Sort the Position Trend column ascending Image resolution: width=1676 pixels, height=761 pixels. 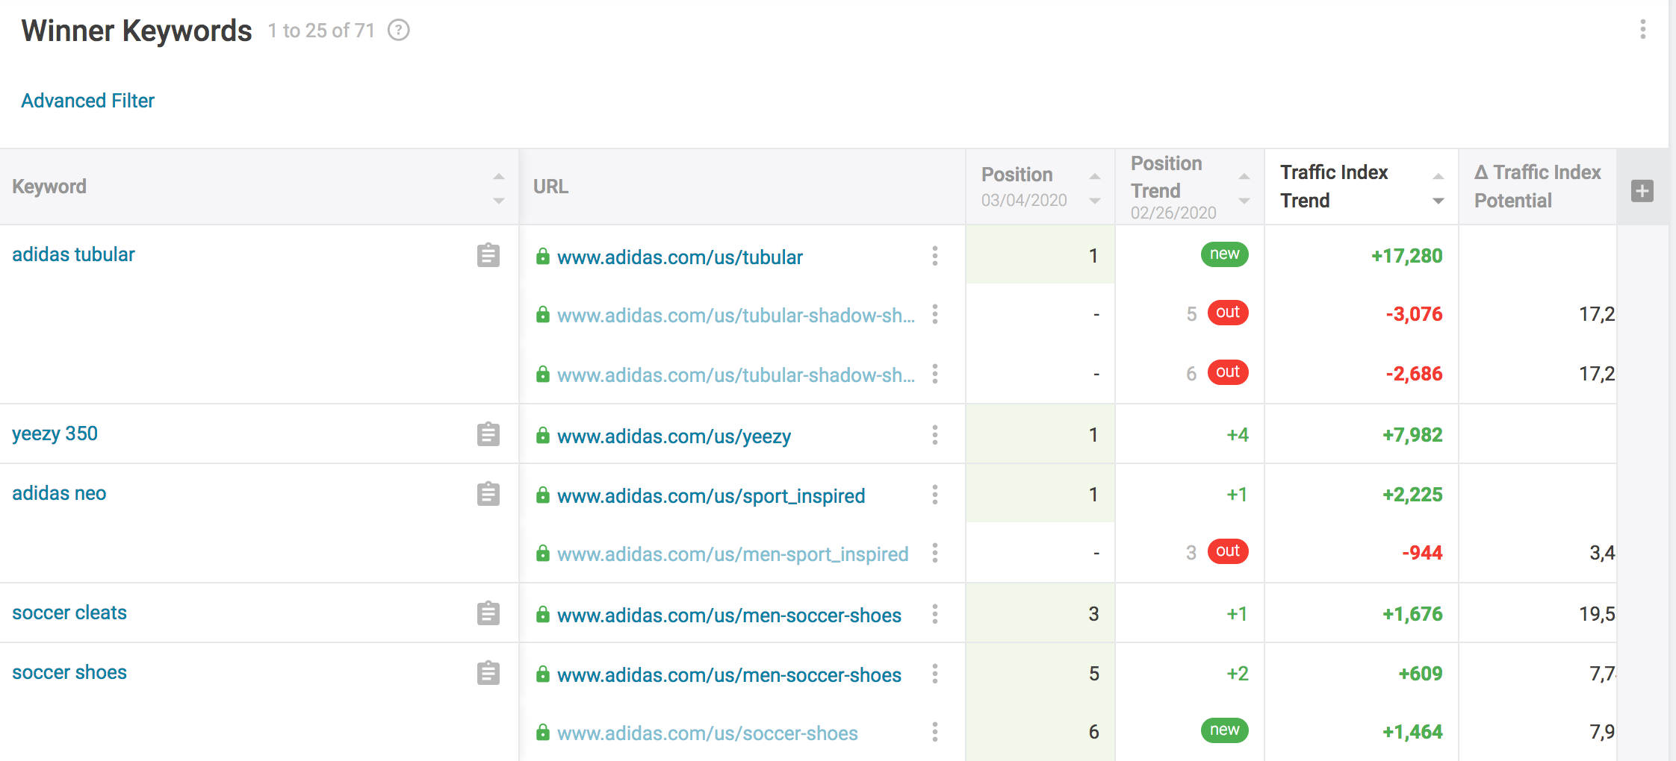pyautogui.click(x=1244, y=177)
